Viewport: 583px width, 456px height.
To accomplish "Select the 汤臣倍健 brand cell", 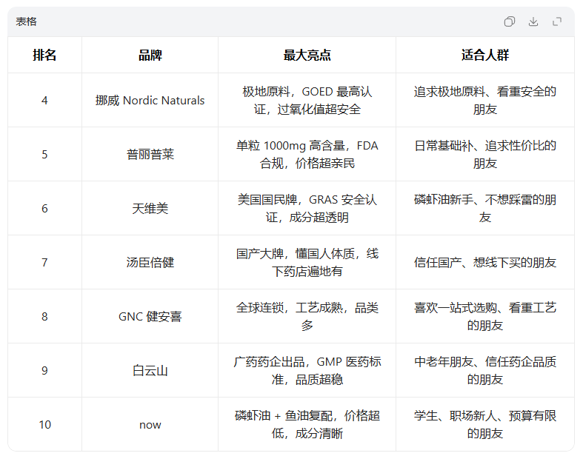I will [150, 263].
